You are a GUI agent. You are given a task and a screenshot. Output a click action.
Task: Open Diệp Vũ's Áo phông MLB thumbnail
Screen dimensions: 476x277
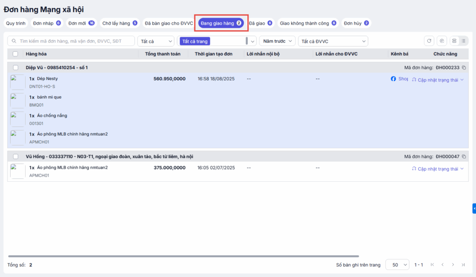17,138
